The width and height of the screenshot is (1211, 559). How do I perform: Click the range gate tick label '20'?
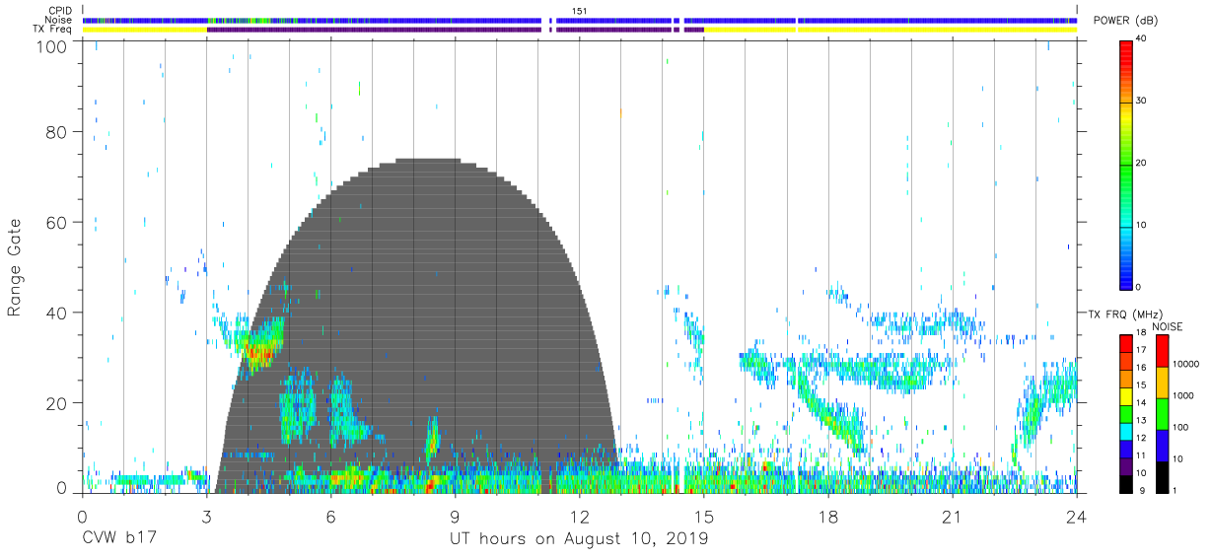(x=57, y=403)
